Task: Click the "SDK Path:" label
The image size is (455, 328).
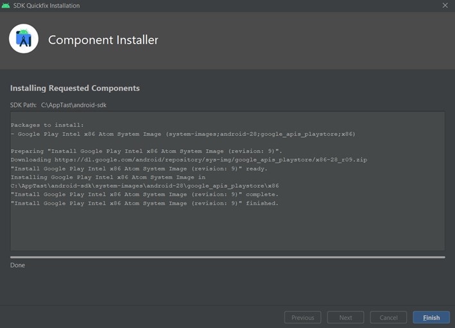Action: click(23, 104)
